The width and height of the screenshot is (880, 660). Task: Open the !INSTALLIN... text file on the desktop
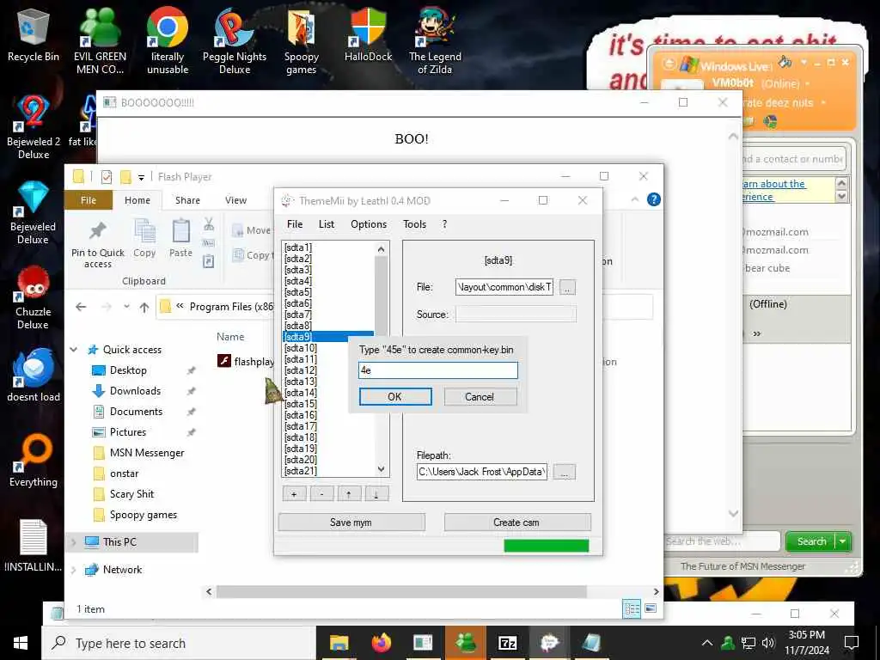tap(34, 546)
